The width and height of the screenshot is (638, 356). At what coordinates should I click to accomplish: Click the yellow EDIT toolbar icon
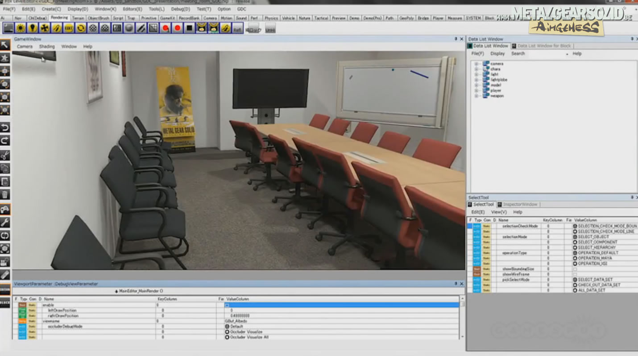point(69,28)
